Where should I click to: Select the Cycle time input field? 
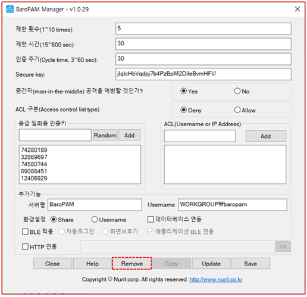coord(203,59)
